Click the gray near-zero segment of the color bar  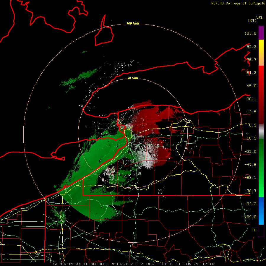261,132
